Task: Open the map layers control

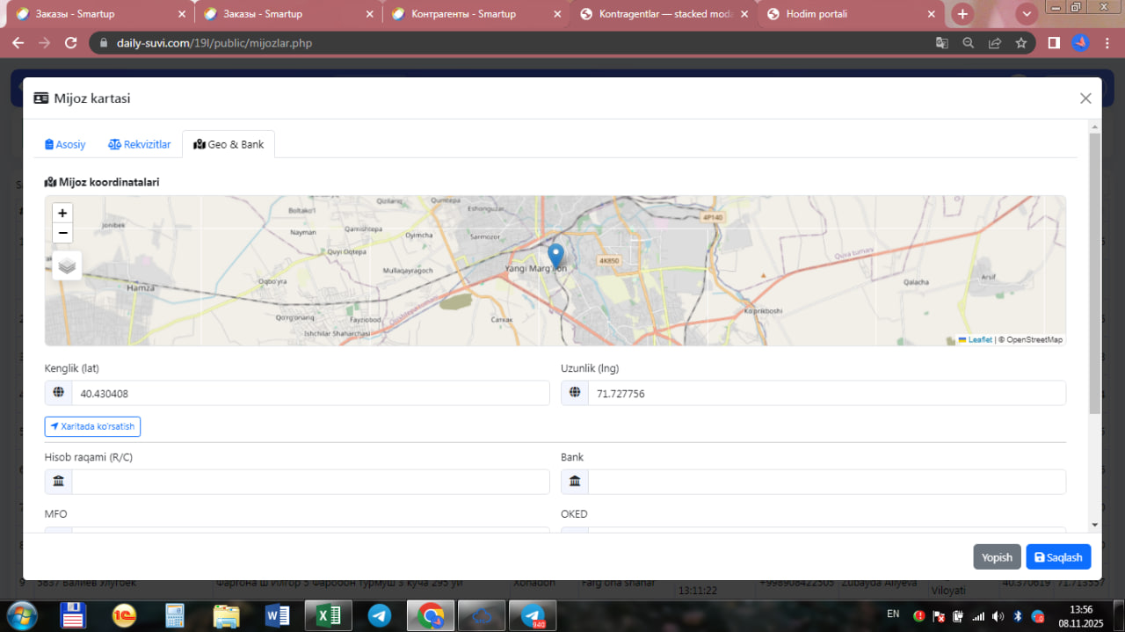Action: (67, 265)
